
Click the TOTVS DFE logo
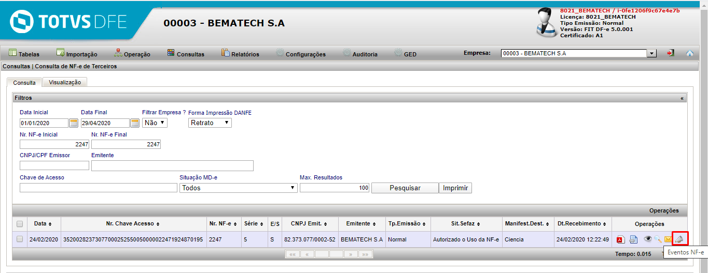coord(68,22)
